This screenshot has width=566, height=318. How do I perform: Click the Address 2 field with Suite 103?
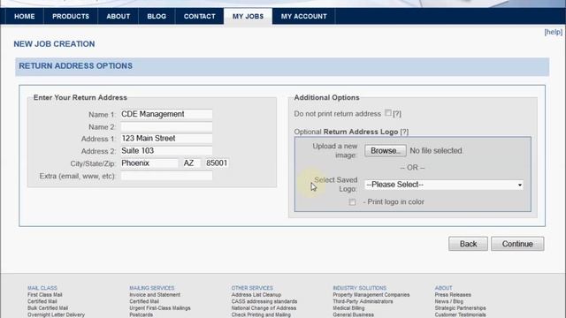pos(166,151)
